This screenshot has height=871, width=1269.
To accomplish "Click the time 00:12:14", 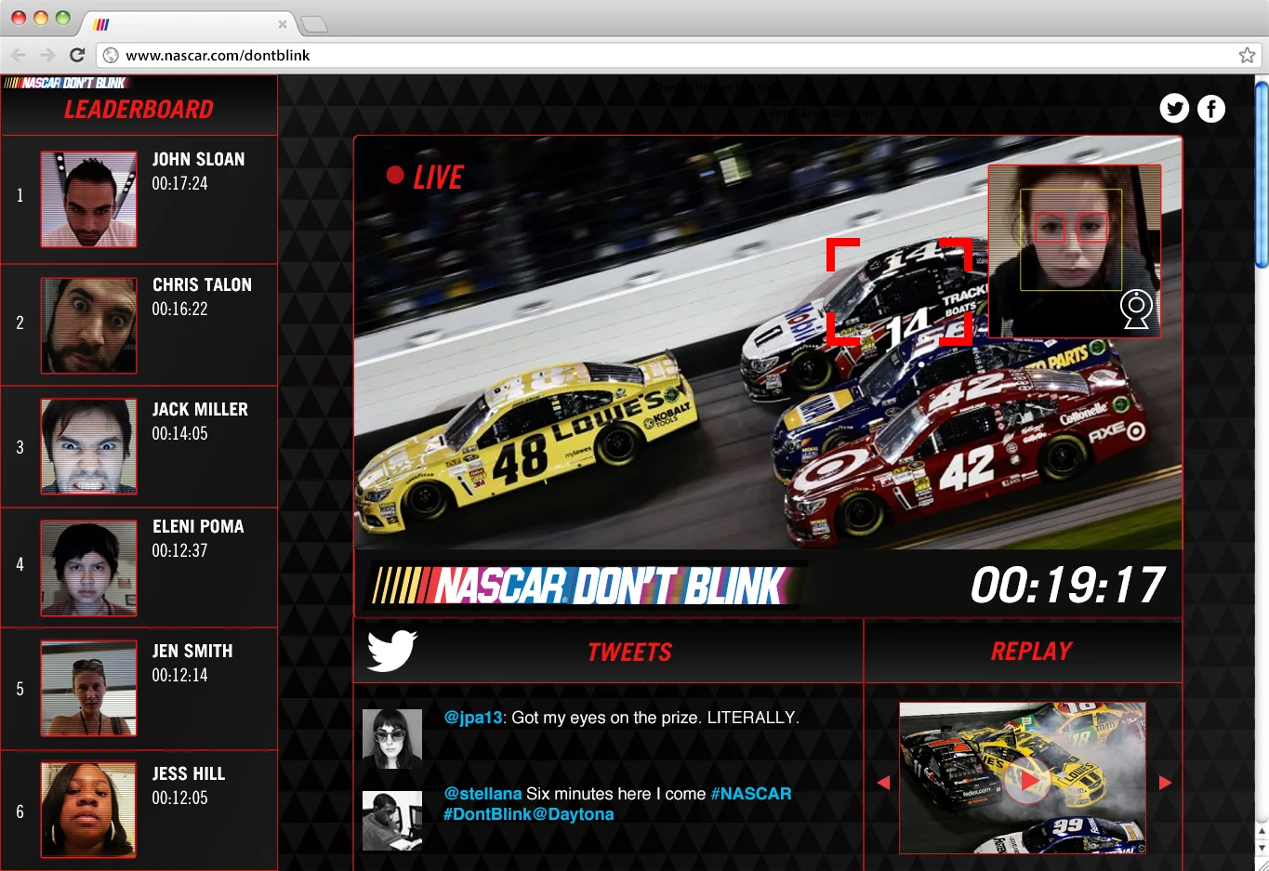I will [179, 675].
